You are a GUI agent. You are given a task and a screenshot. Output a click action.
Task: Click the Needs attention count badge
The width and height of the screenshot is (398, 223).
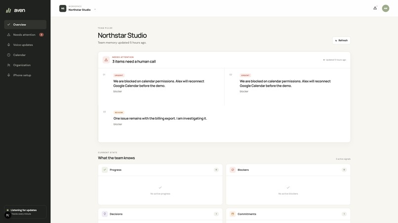click(41, 34)
